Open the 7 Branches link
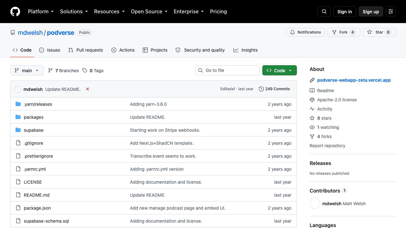Screen dimensions: 406x228 63,71
